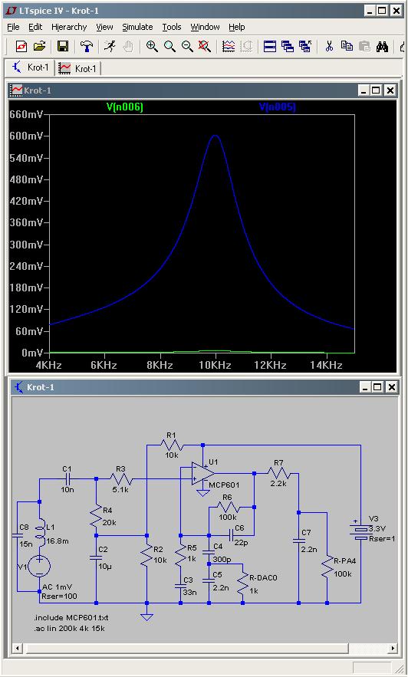The width and height of the screenshot is (408, 677).
Task: Click the Zoom in magnifier icon
Action: click(152, 46)
